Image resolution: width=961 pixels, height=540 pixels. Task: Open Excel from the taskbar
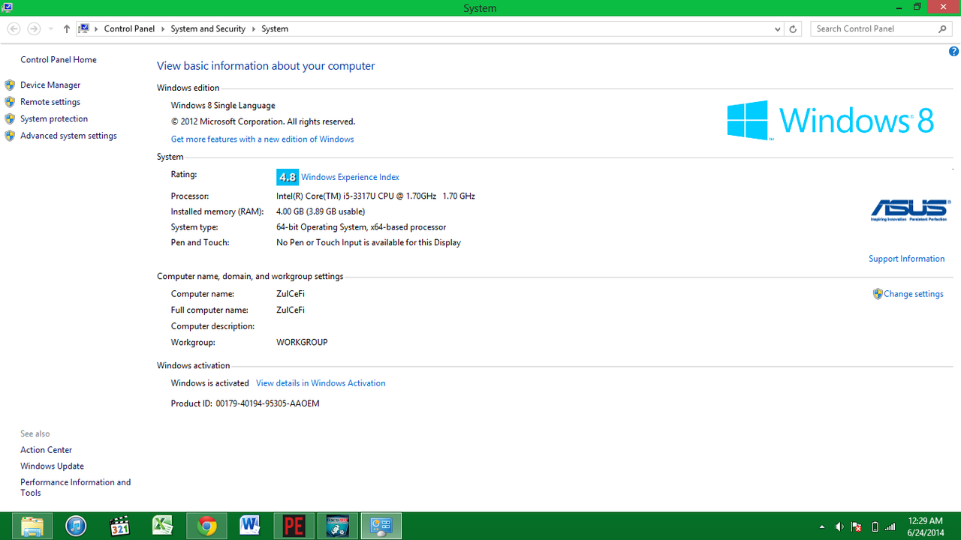(163, 526)
